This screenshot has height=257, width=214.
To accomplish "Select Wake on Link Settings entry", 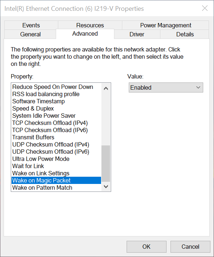I will (56, 173).
